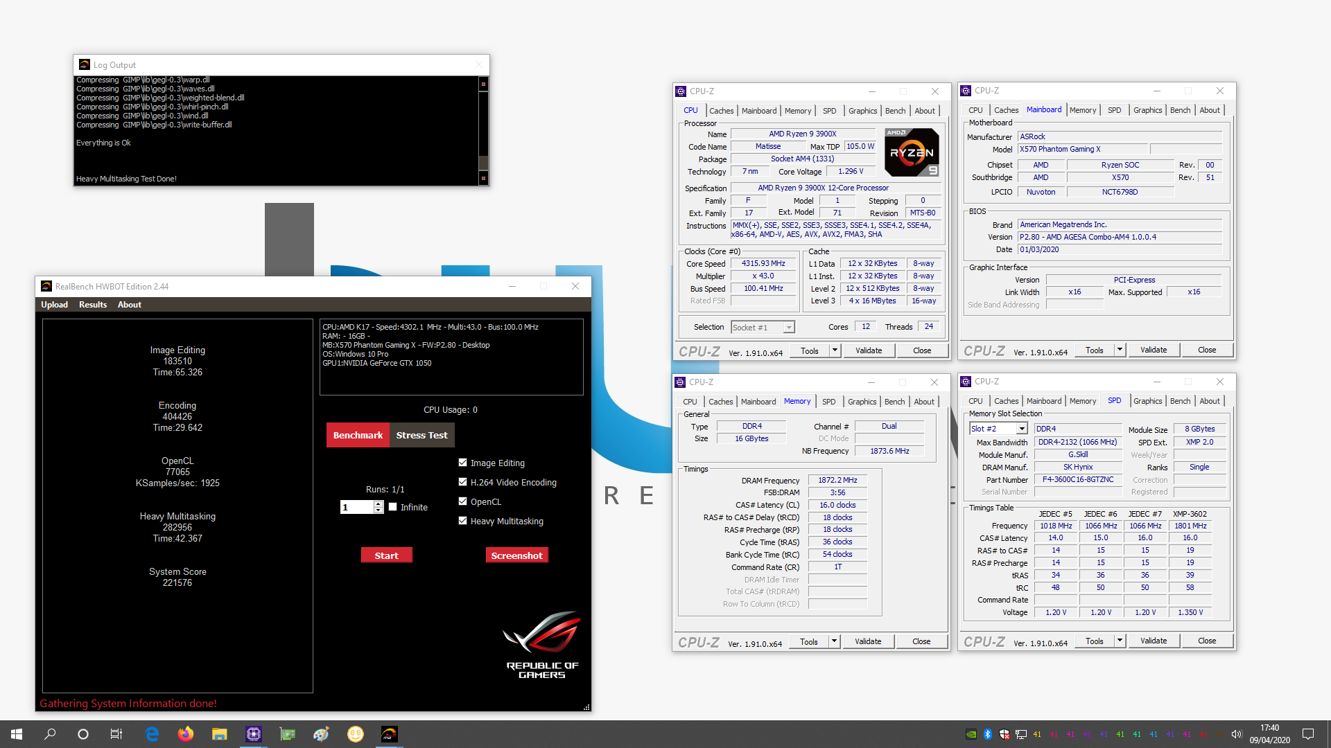This screenshot has height=748, width=1331.
Task: Open RealBench About menu
Action: [129, 305]
